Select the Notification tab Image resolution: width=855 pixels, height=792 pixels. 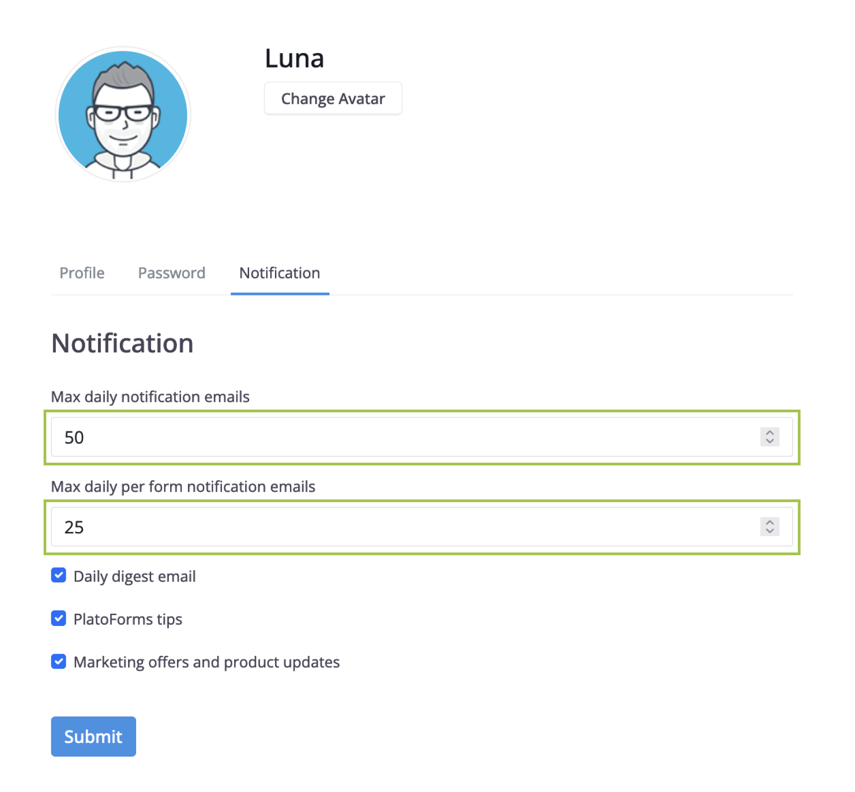280,273
